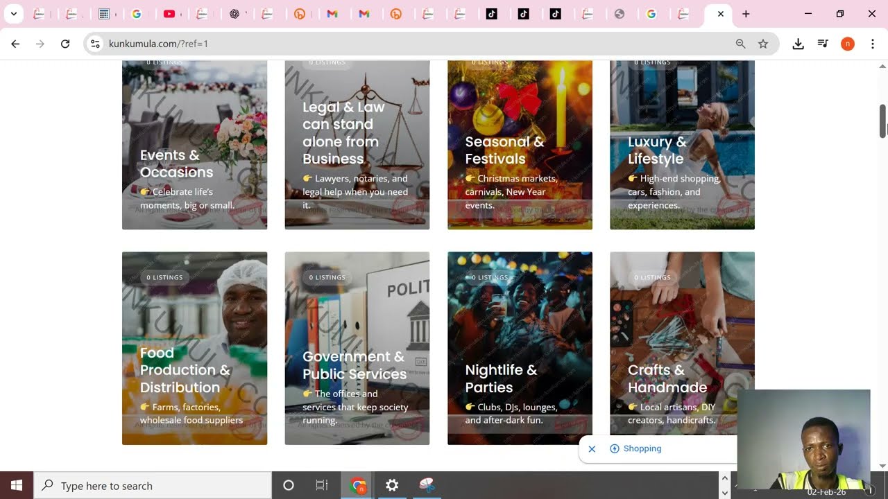Click 'Christmas markets, carnivals' description text
The width and height of the screenshot is (888, 499).
pos(511,191)
